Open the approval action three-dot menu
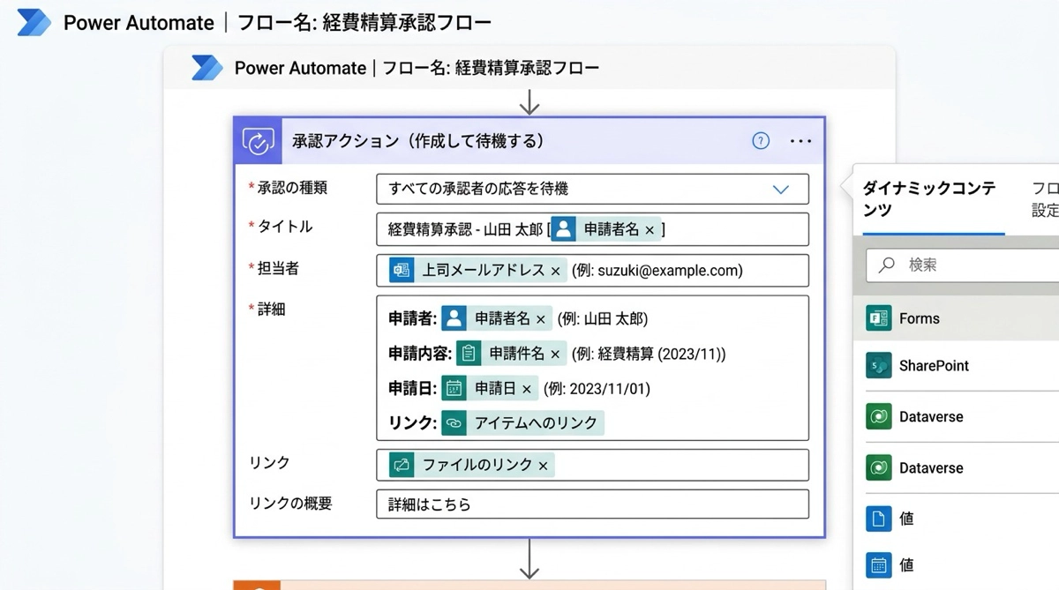 coord(800,141)
